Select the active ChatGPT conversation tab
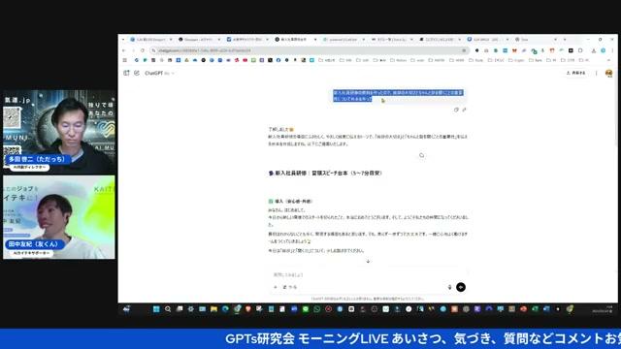621x349 pixels. click(x=295, y=40)
